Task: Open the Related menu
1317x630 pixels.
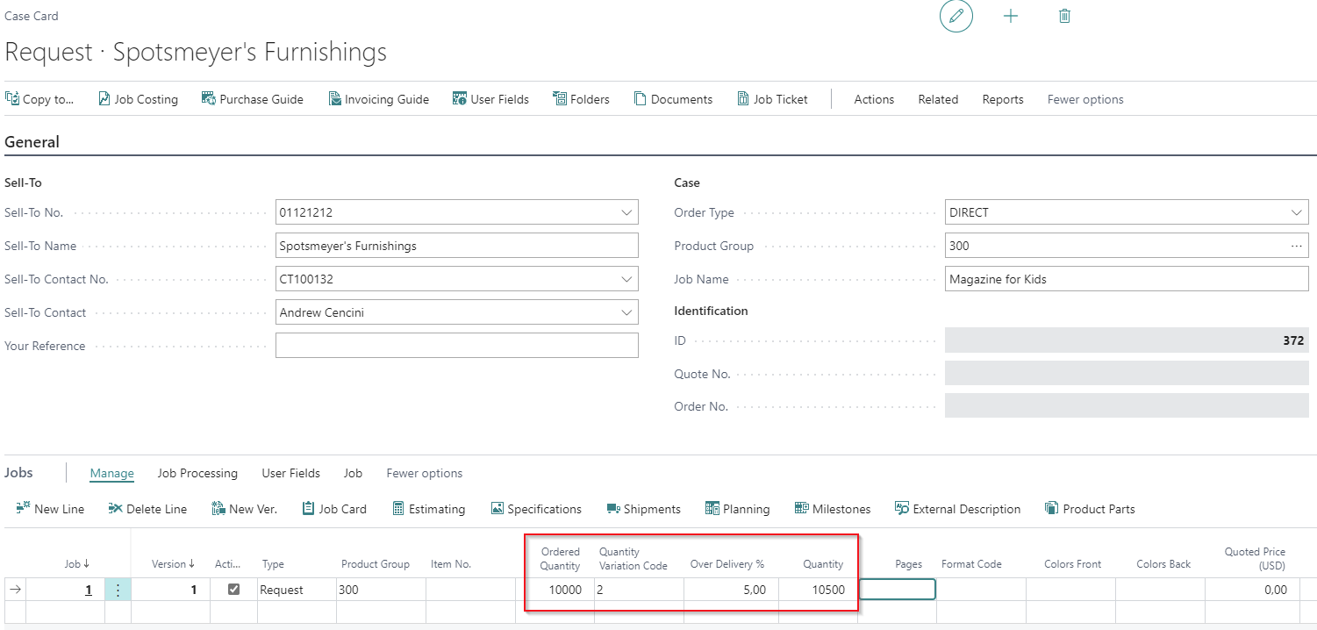Action: 937,98
